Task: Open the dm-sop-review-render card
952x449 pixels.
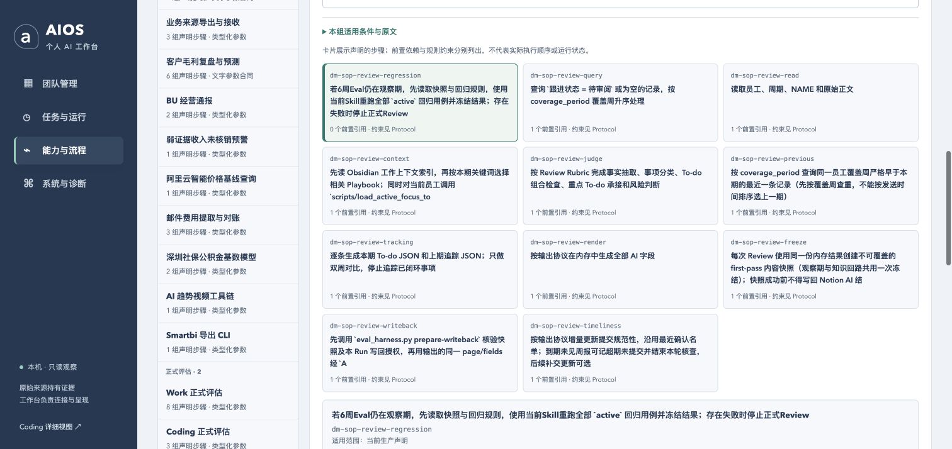Action: [620, 269]
